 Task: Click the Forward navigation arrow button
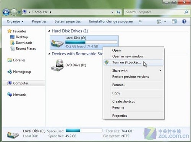tap(14, 12)
